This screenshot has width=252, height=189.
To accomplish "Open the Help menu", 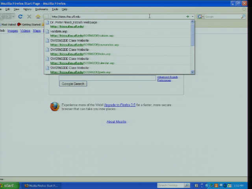I will (x=65, y=9).
